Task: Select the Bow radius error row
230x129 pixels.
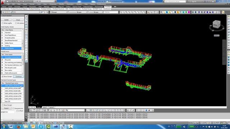Action: pos(11,70)
